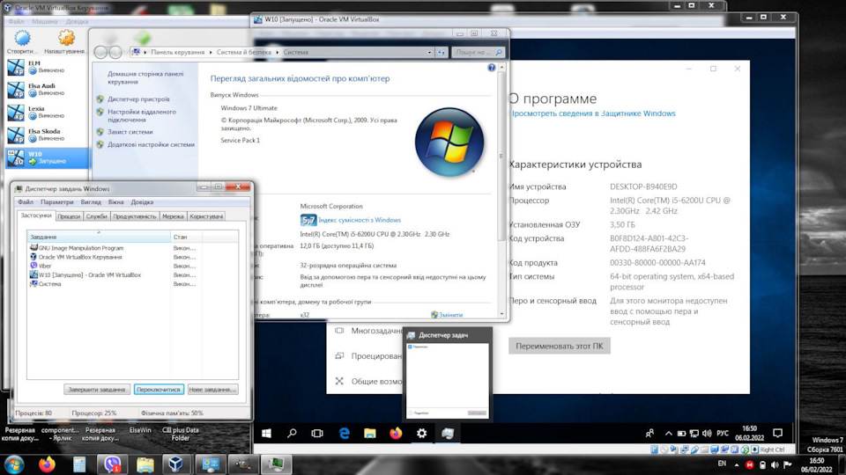Select the running W10 virtual machine
Screen dimensions: 846x475
[47, 157]
